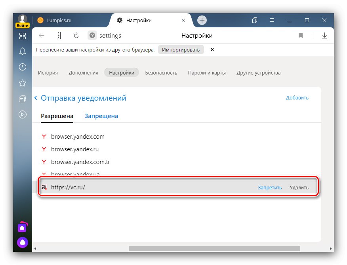The width and height of the screenshot is (347, 265).
Task: Open bookmarks with the star sidebar icon
Action: point(22,83)
